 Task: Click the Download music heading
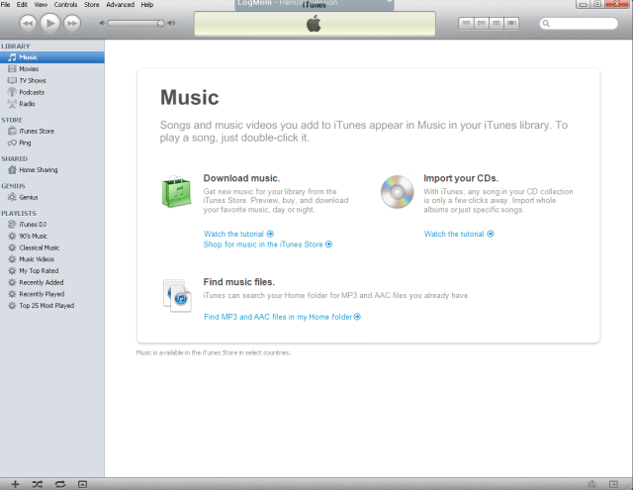coord(241,178)
